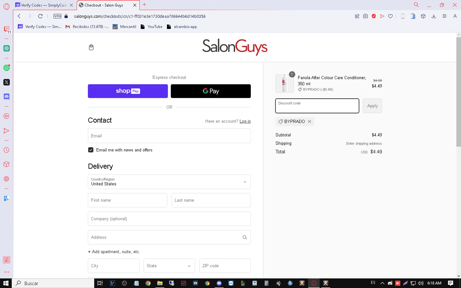461x288 pixels.
Task: Pay with Shop Pay button
Action: point(128,91)
